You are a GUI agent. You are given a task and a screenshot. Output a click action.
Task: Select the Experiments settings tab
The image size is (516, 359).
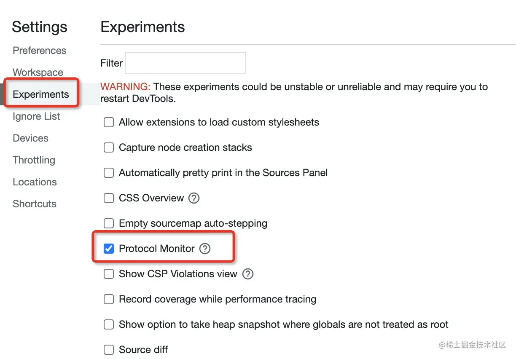coord(41,94)
